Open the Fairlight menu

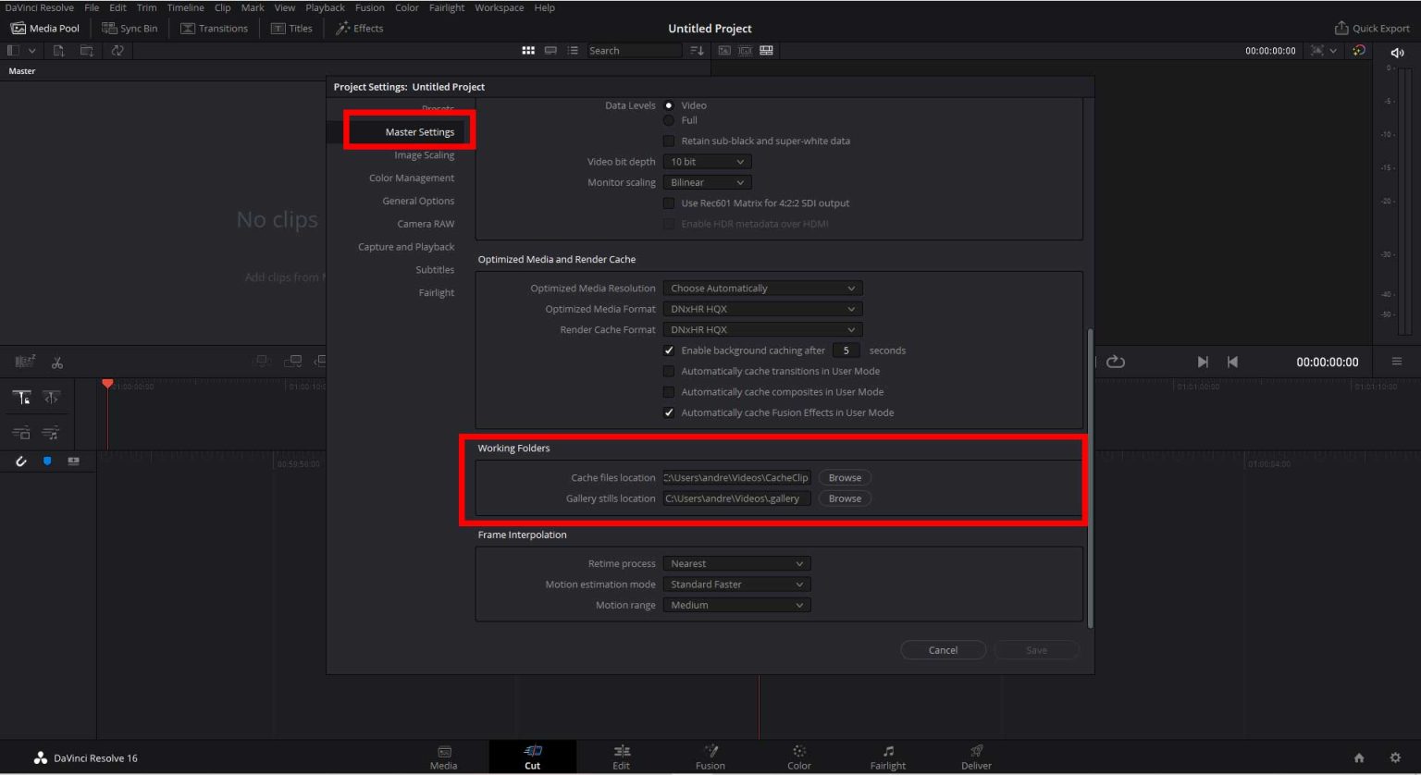point(446,7)
